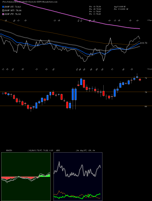Image resolution: width=152 pixels, height=201 pixels.
Task: Click the 'Avg V: 0.03 M' volume text
Action: pos(119,7)
